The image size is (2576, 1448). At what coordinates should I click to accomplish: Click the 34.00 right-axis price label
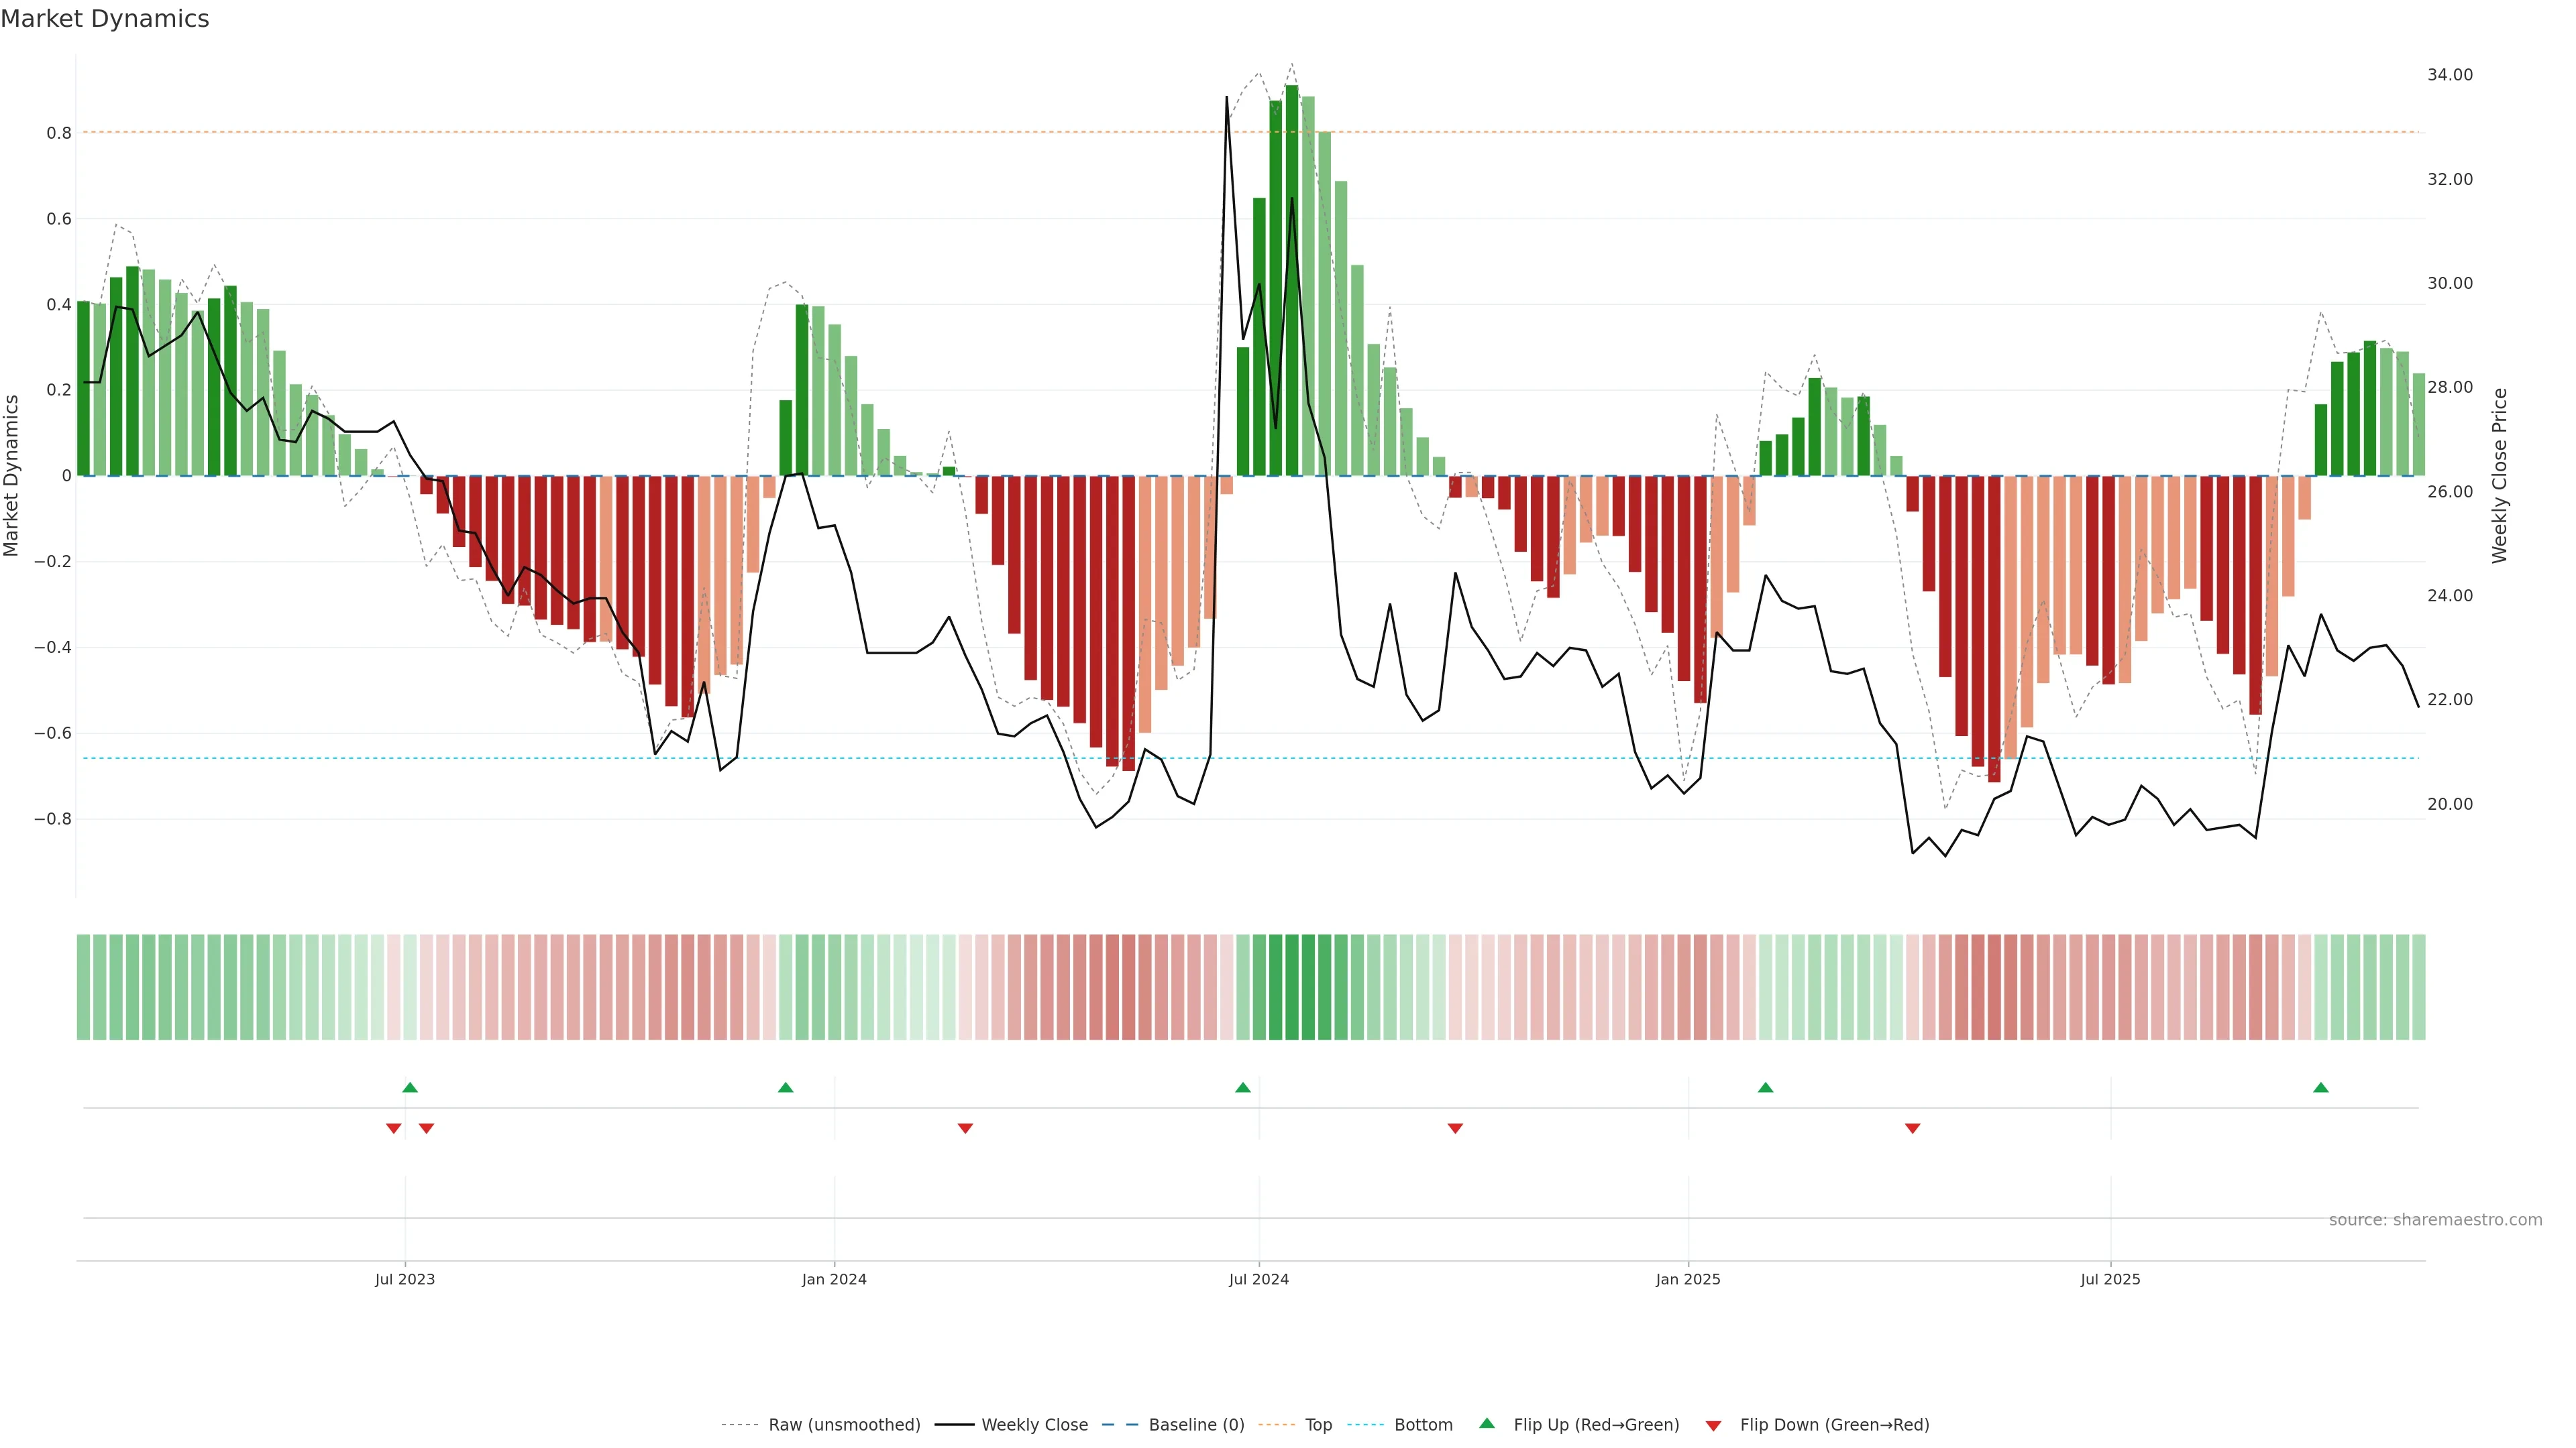pos(2449,75)
